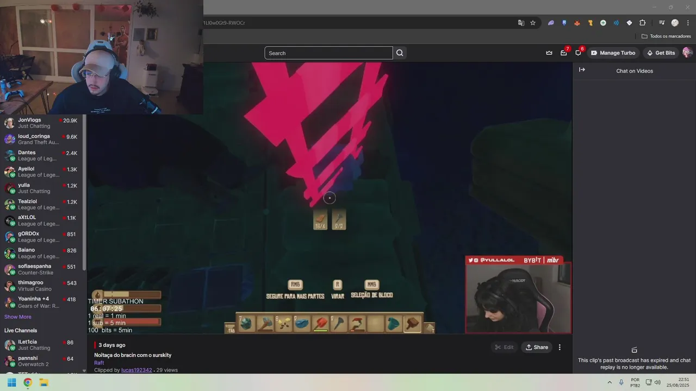
Task: Click the Twitch search magnifier button
Action: [400, 53]
